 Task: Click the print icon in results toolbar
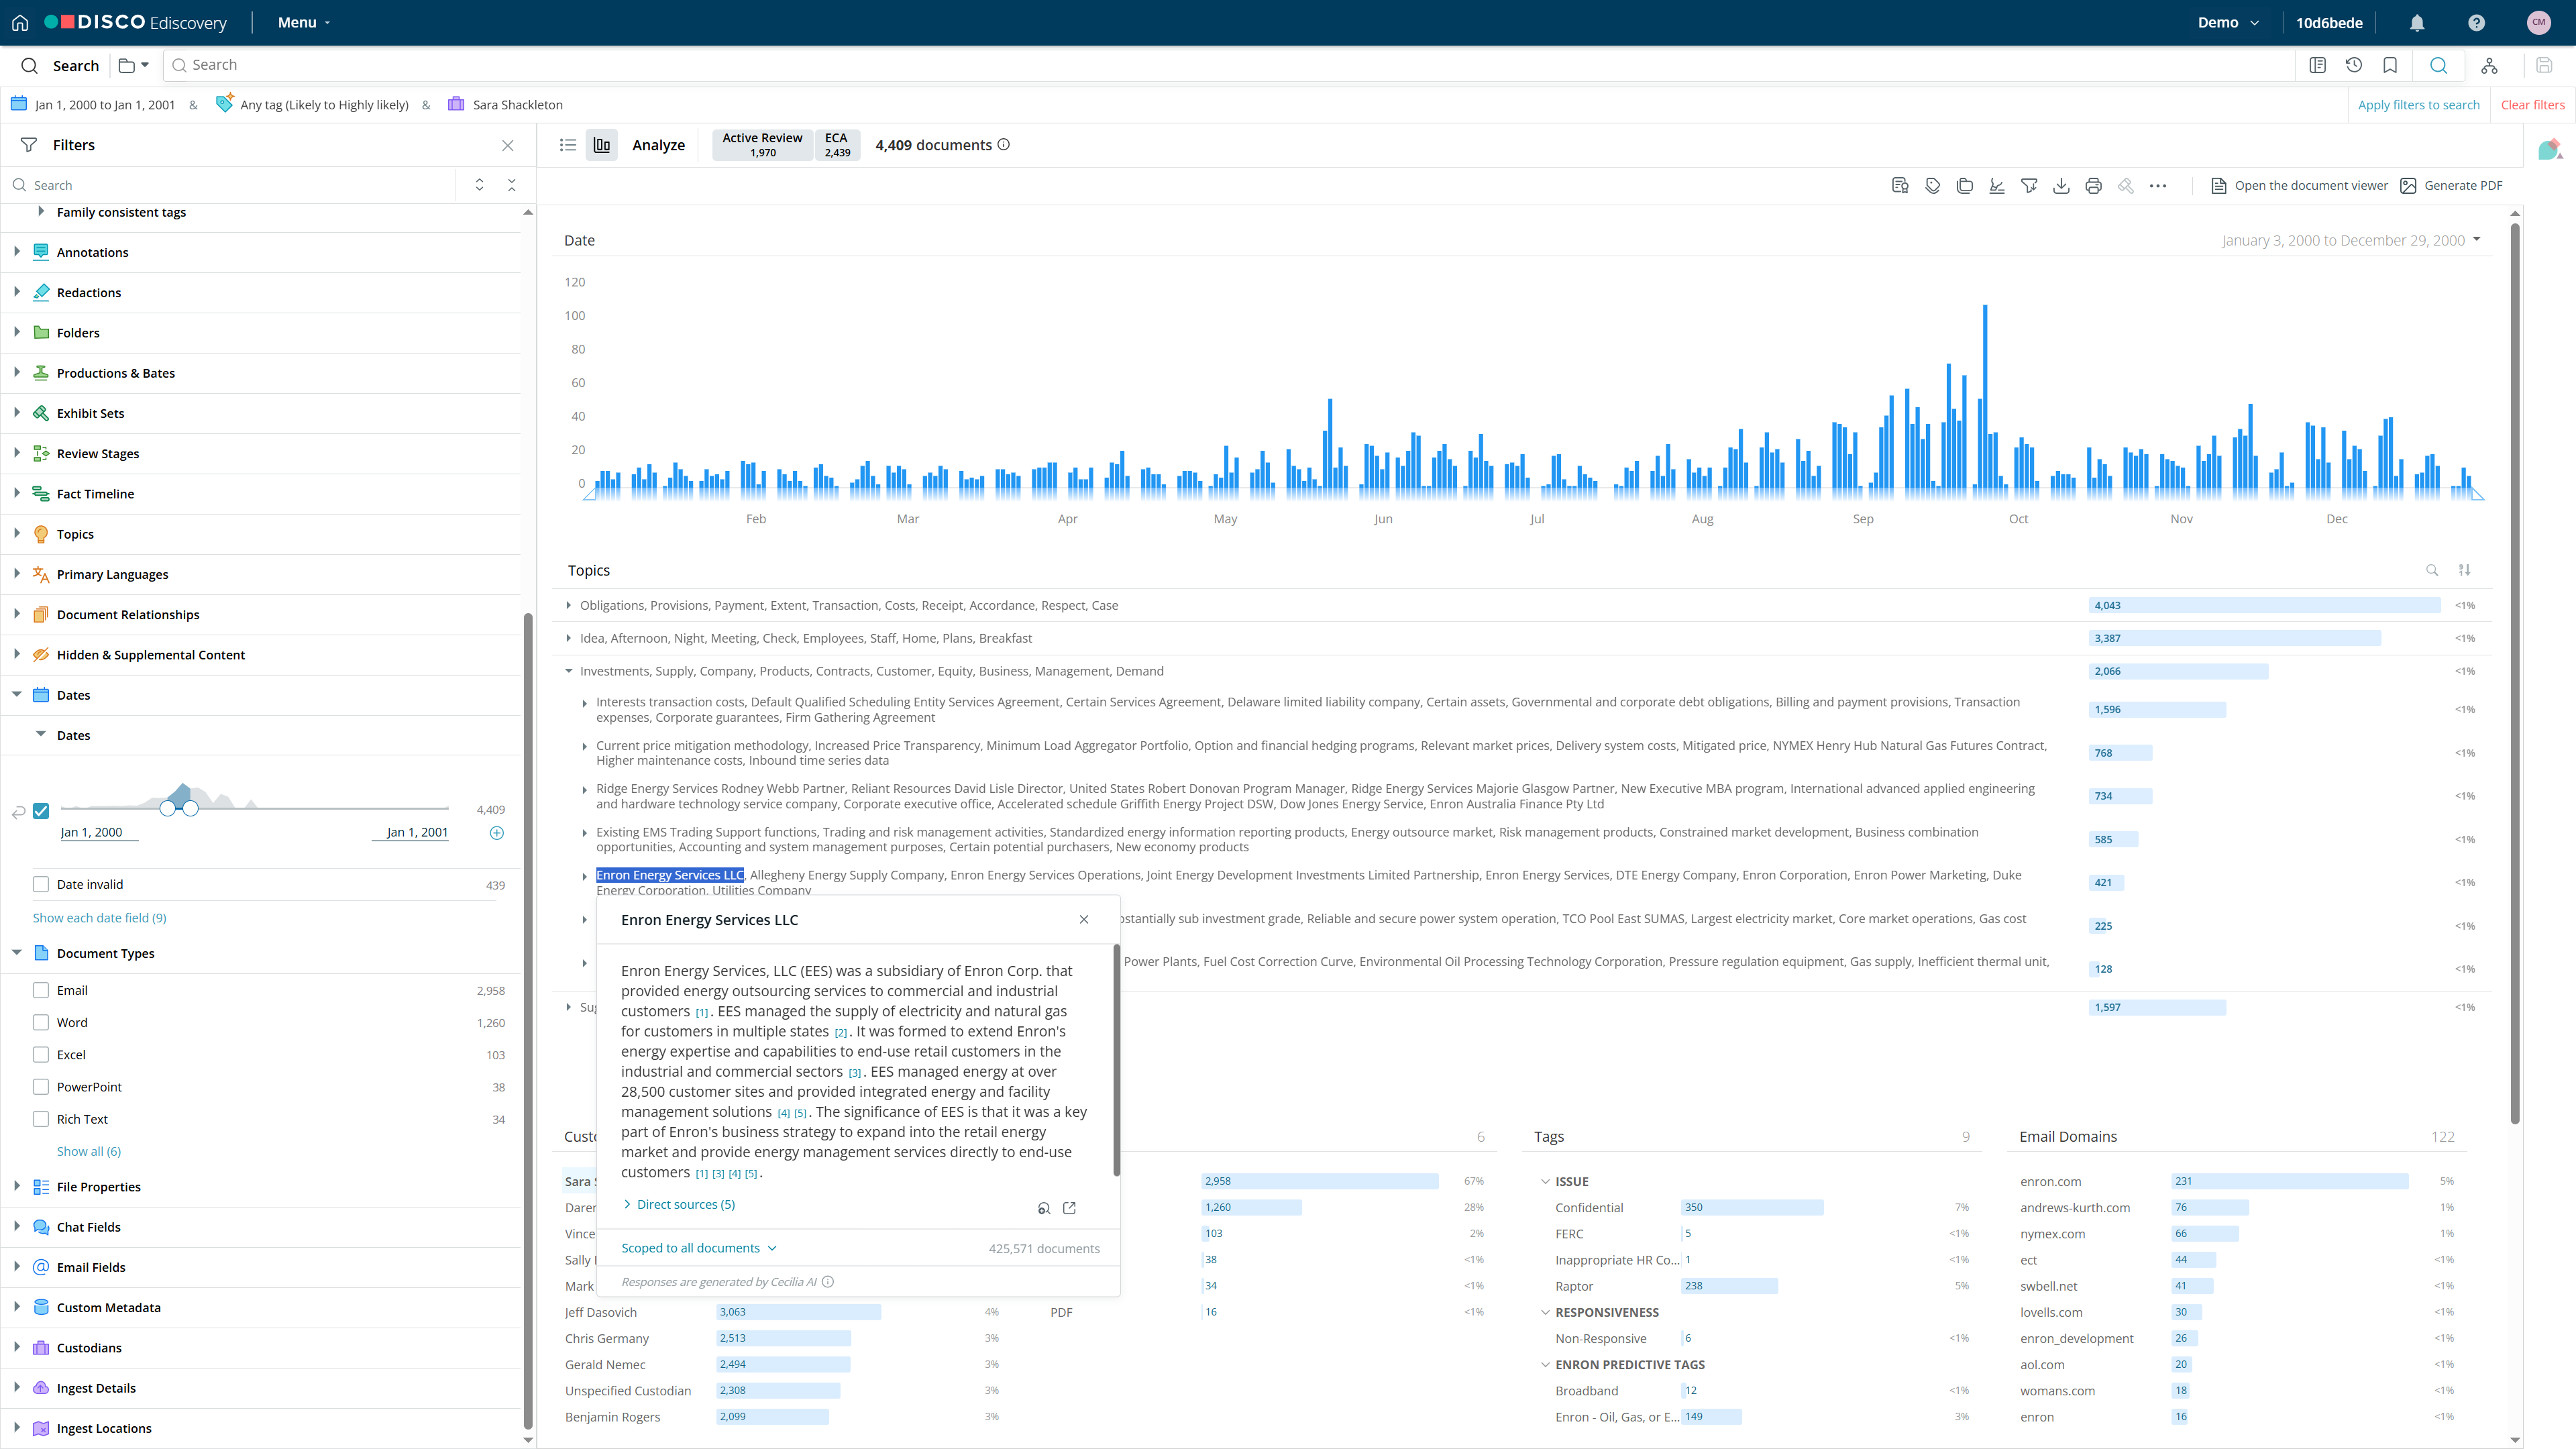tap(2093, 186)
